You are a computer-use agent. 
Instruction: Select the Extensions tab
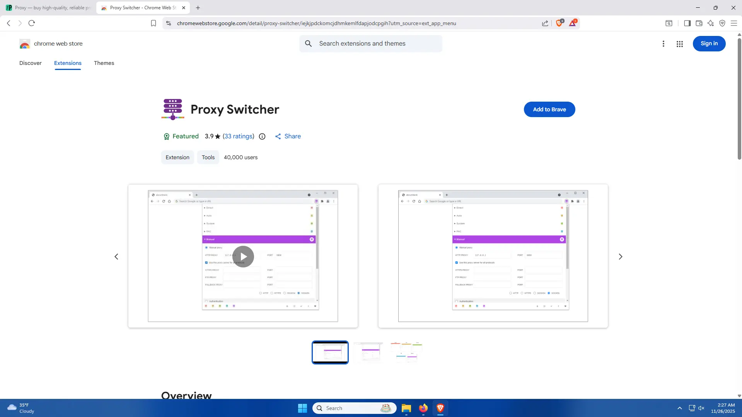68,63
